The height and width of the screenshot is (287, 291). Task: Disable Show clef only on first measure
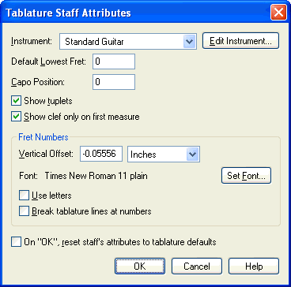click(x=17, y=117)
